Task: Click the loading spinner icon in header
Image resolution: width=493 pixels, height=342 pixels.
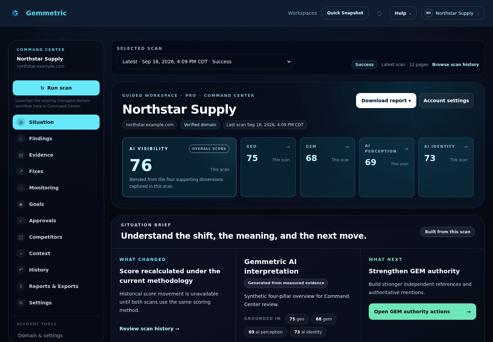Action: pos(379,13)
